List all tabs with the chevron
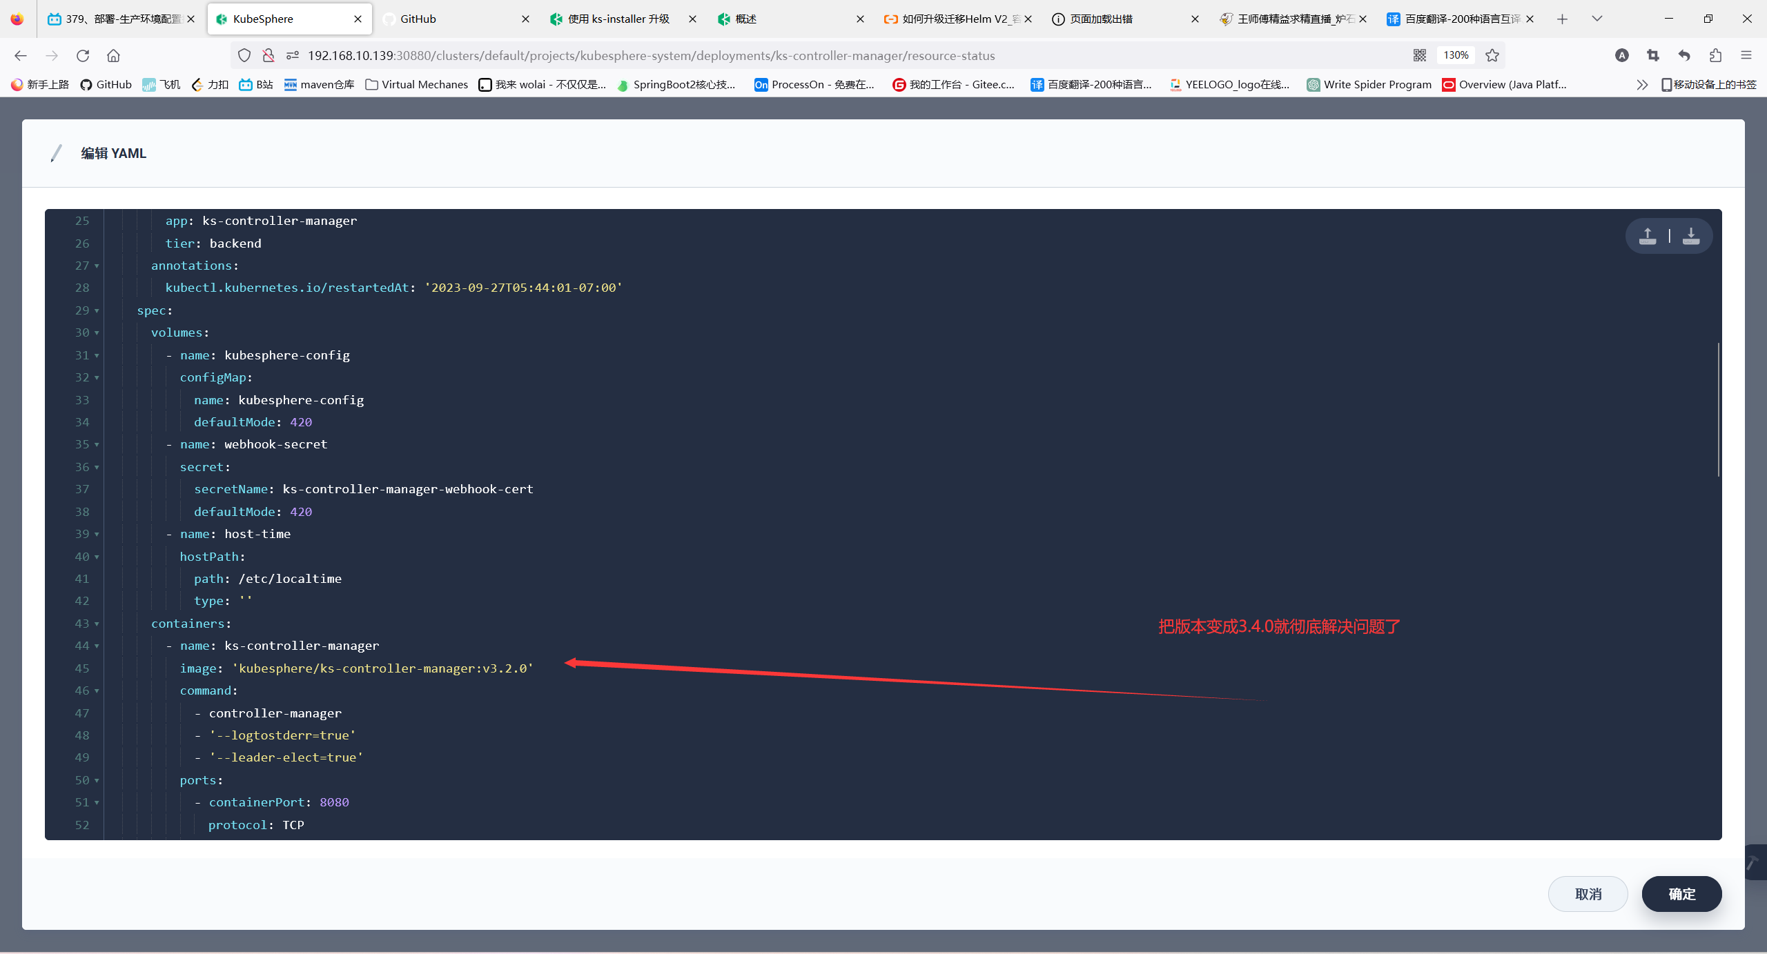This screenshot has height=954, width=1767. click(x=1597, y=19)
